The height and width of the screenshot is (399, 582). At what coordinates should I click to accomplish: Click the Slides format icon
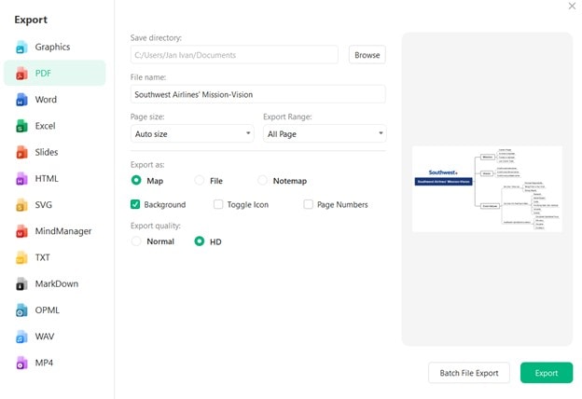pyautogui.click(x=21, y=152)
